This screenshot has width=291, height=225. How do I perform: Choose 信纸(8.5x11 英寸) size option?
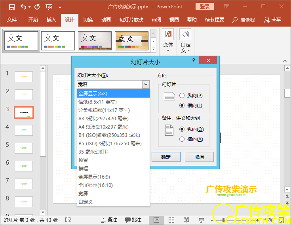(x=113, y=102)
